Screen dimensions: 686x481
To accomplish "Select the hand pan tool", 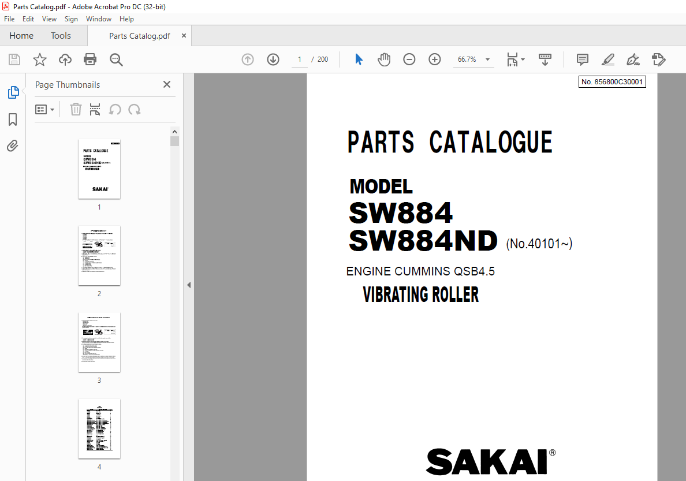I will pyautogui.click(x=383, y=59).
